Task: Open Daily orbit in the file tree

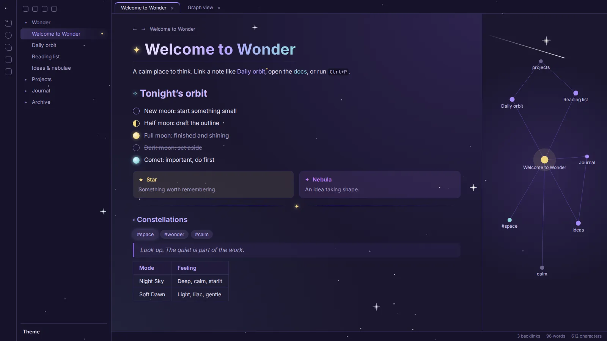Action: 64,45
